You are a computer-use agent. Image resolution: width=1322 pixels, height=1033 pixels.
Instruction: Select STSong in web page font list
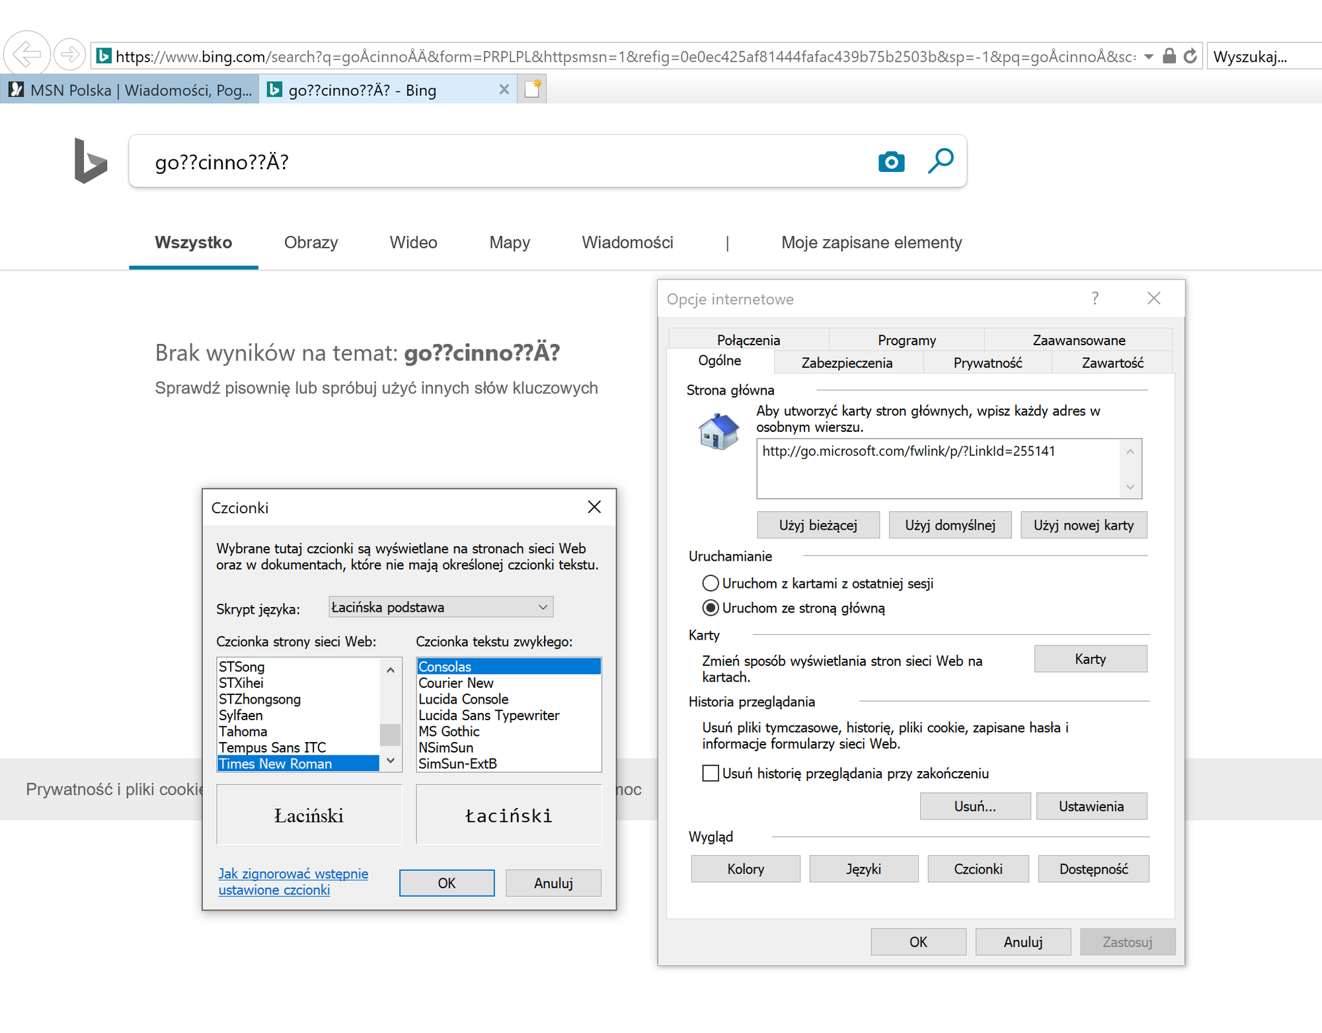[298, 667]
